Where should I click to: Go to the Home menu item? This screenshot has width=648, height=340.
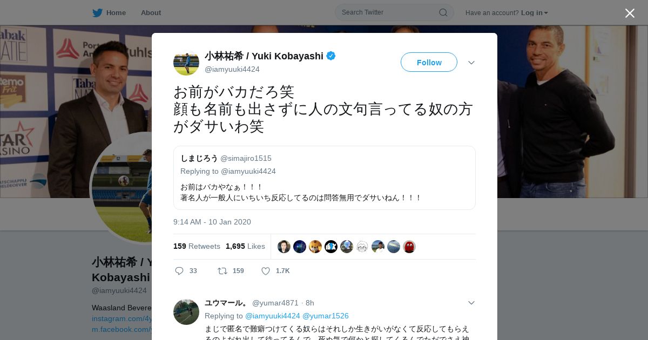(x=116, y=12)
